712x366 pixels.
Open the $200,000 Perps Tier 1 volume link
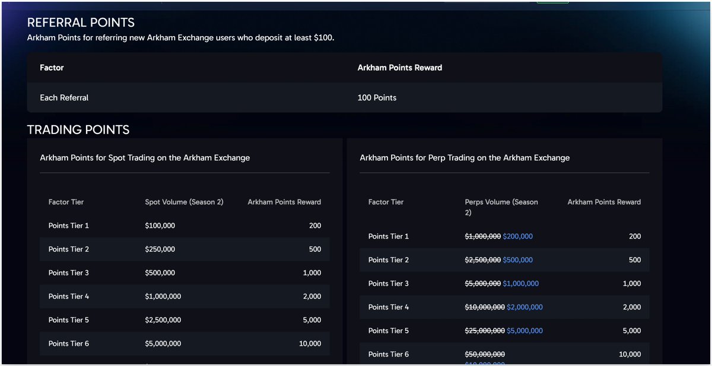(517, 236)
